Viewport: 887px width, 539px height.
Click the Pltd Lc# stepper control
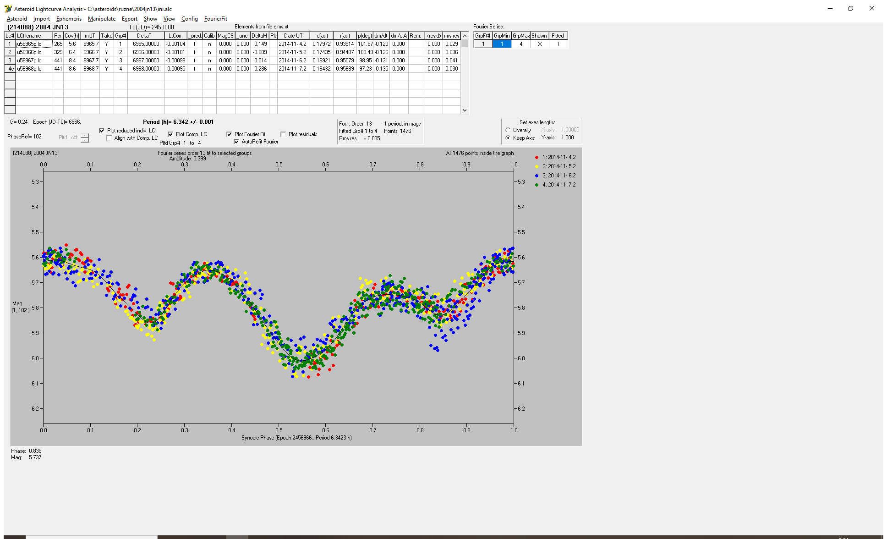click(85, 137)
